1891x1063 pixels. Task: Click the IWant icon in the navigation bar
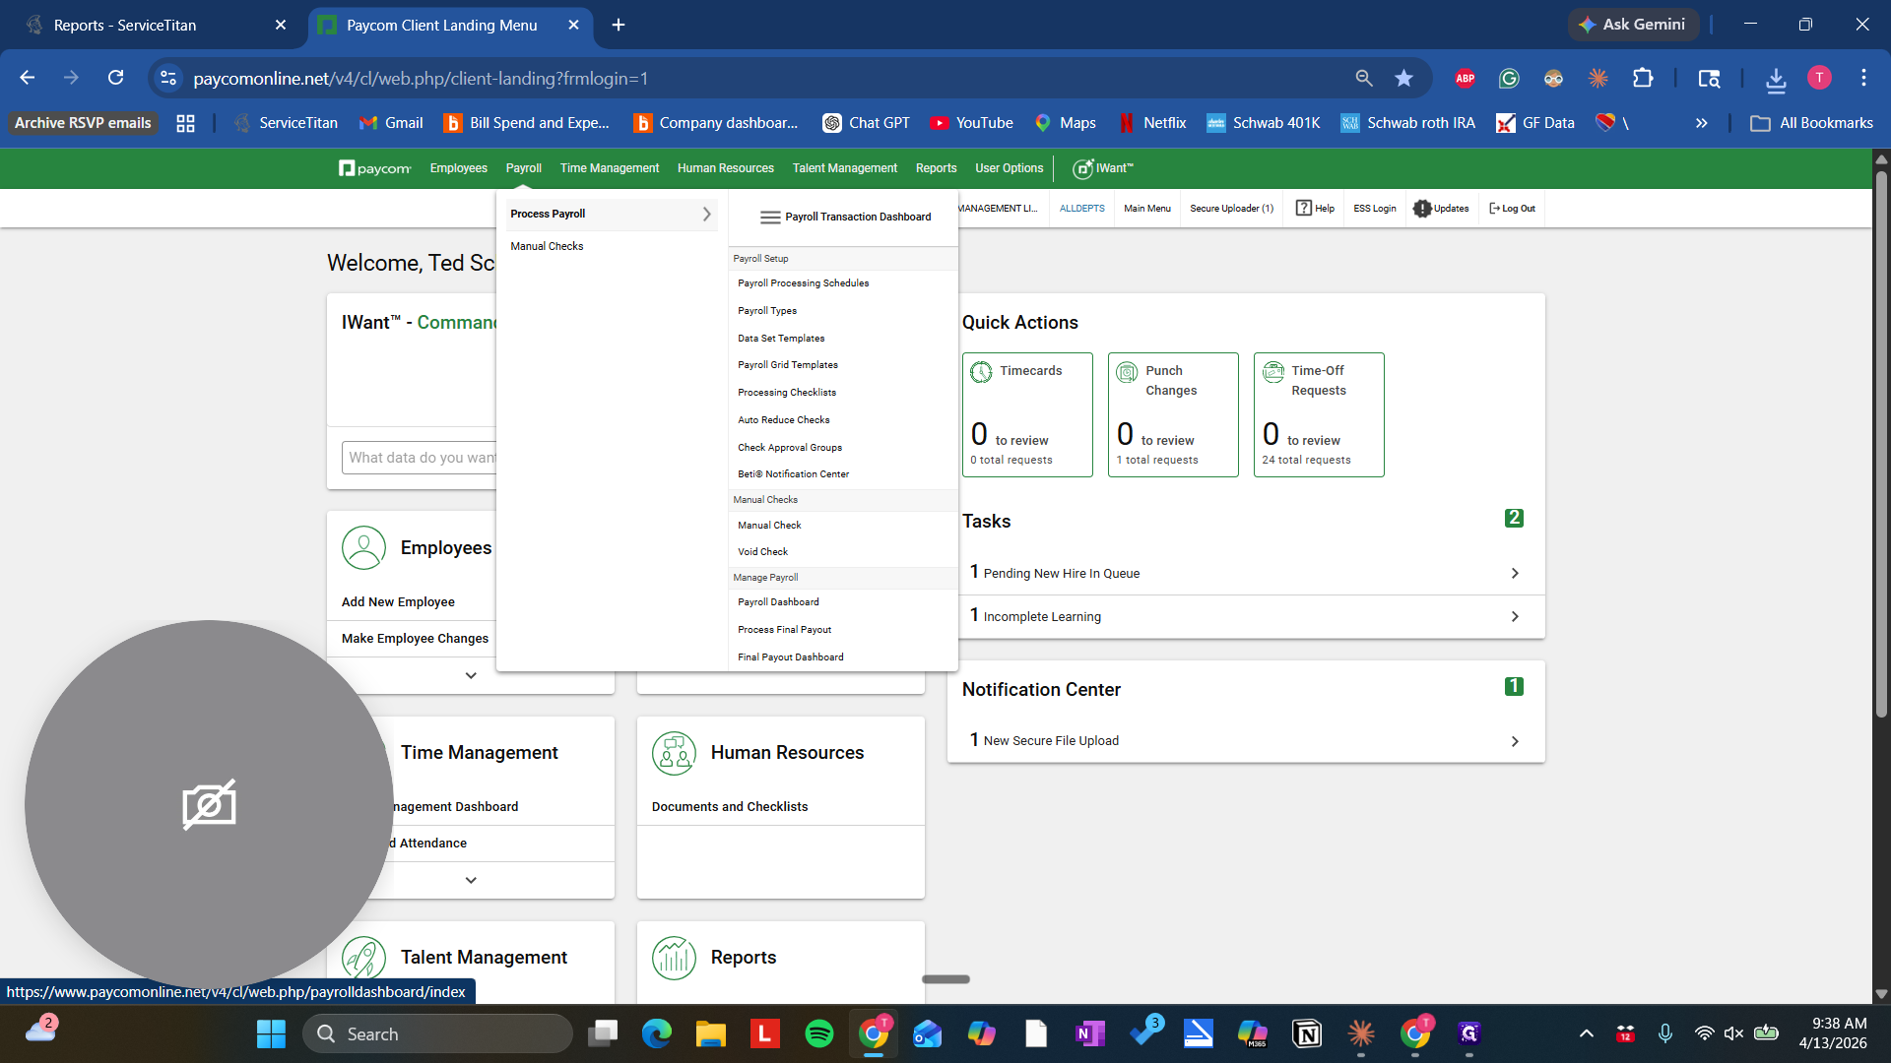tap(1082, 168)
